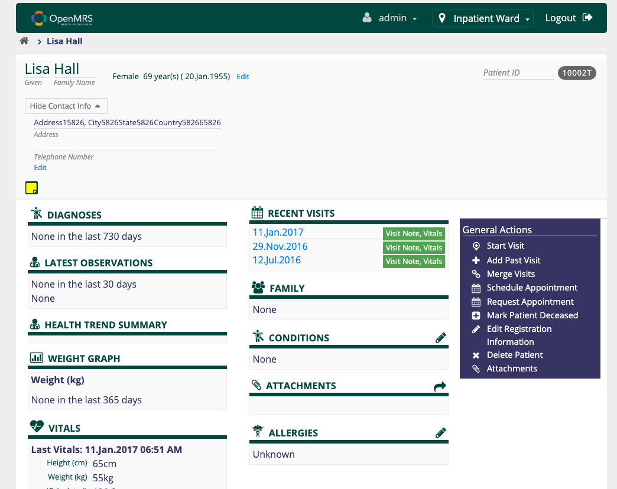Click the Conditions pencil edit icon

coord(440,338)
